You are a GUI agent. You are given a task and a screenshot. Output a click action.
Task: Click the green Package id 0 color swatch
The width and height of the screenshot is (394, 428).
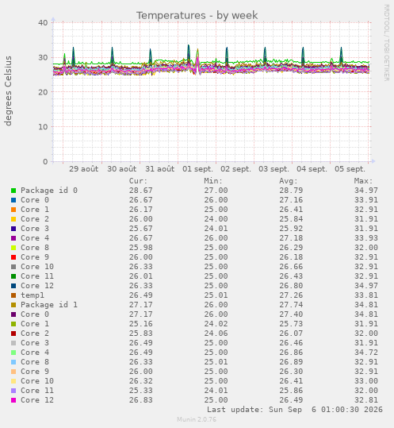point(13,191)
